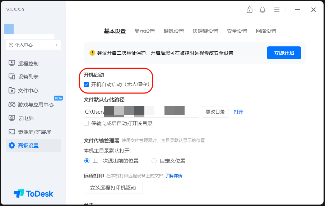This screenshot has width=325, height=206.
Task: Expand the 个人中心 chevron arrow
Action: coord(56,45)
